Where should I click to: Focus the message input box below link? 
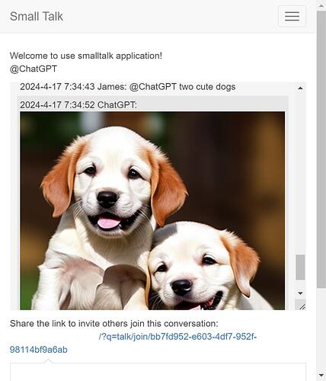(x=158, y=372)
